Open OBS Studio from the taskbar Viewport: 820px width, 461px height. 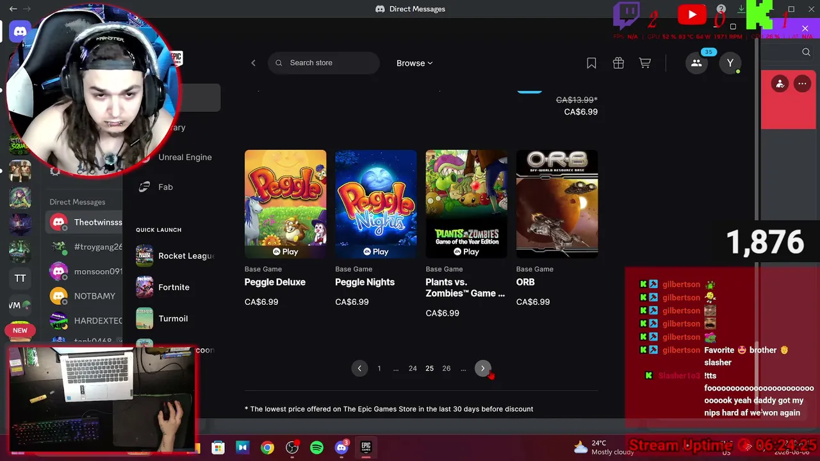pos(292,448)
